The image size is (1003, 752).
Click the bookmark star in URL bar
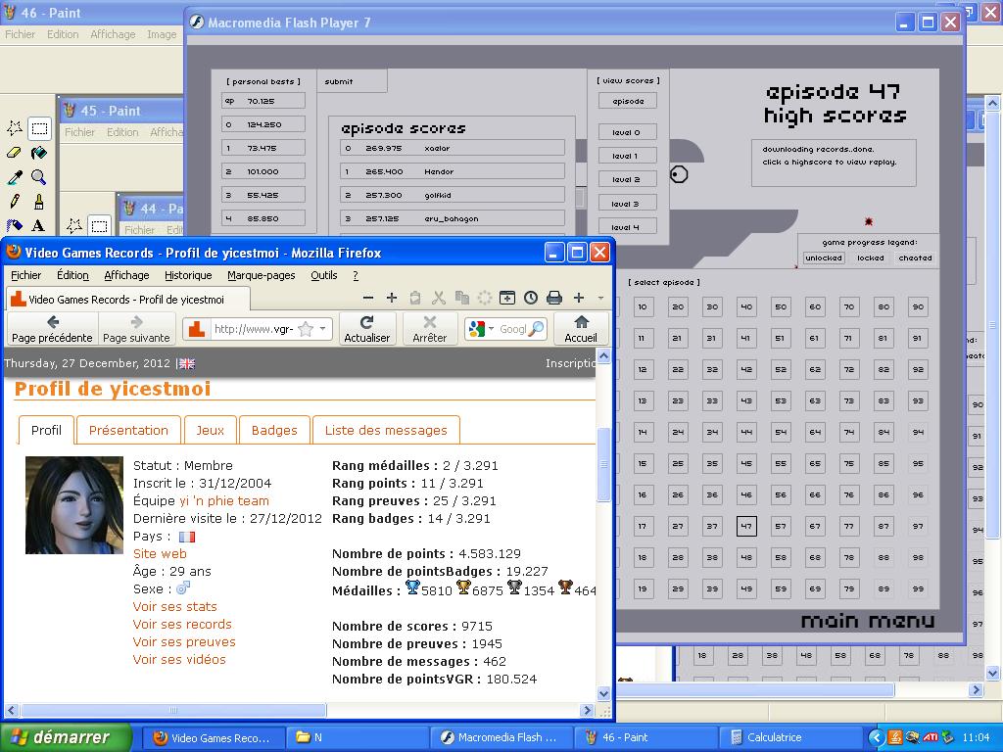pos(305,329)
